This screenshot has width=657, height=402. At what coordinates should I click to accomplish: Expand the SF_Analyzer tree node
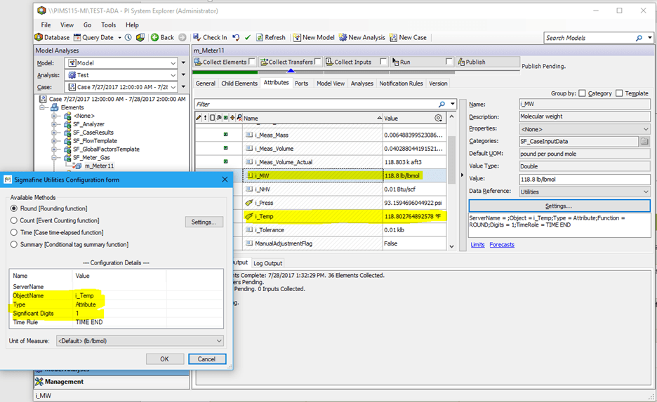[55, 124]
